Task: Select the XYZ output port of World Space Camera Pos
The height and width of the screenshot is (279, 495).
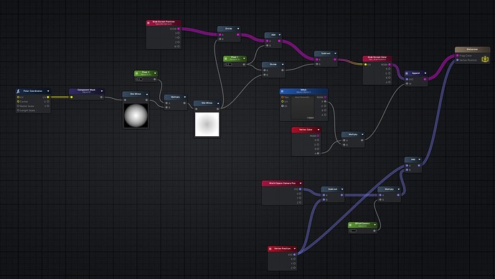Action: 300,189
